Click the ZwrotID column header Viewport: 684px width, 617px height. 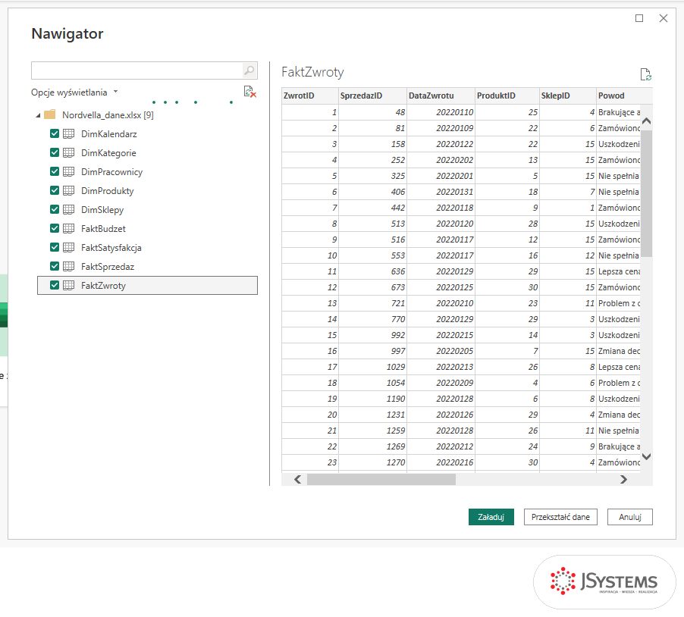click(x=310, y=96)
